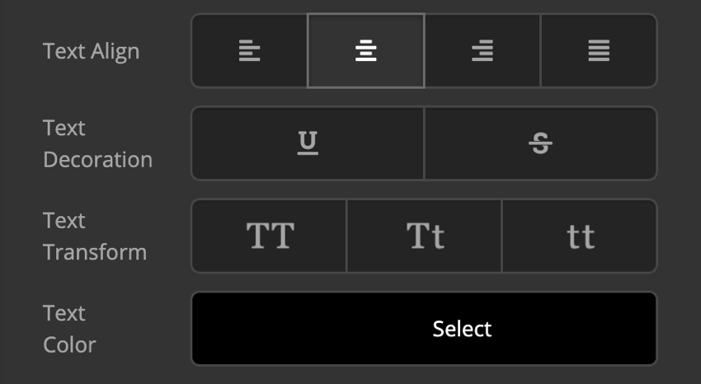
Task: Select the justify alignment icon
Action: [599, 51]
